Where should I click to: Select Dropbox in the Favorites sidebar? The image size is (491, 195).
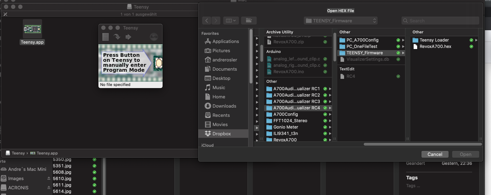(223, 134)
